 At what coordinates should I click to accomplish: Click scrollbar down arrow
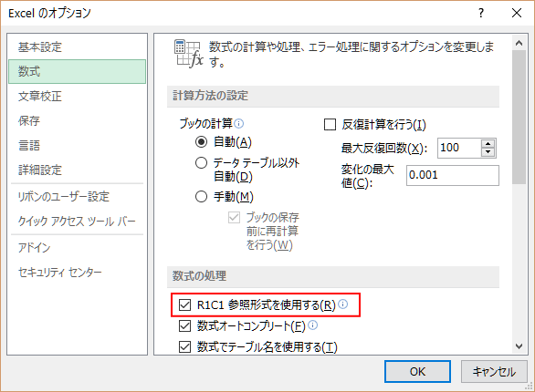tap(519, 346)
